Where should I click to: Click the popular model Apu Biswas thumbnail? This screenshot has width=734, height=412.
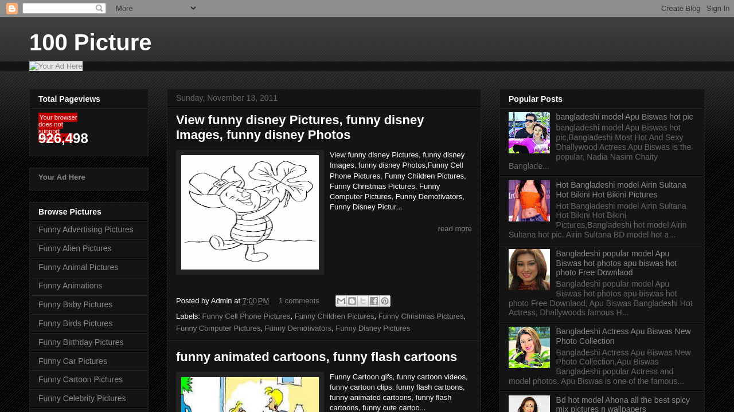[x=529, y=270]
